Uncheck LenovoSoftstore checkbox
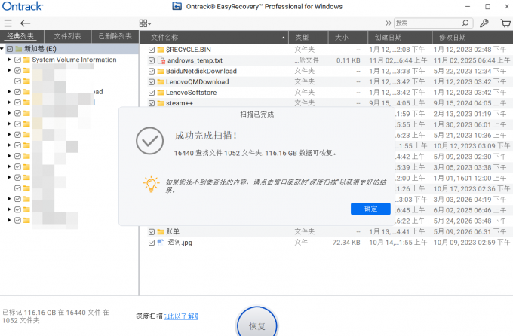This screenshot has height=336, width=513. tap(152, 93)
